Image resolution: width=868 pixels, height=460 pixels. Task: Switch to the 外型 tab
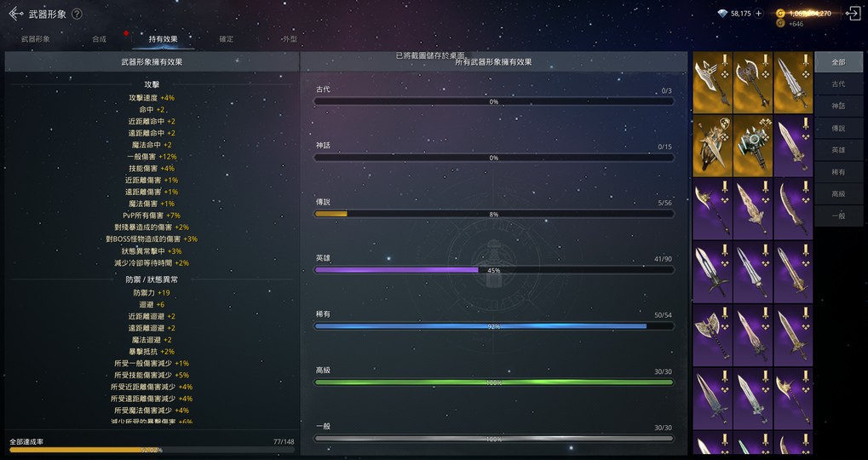click(x=290, y=39)
